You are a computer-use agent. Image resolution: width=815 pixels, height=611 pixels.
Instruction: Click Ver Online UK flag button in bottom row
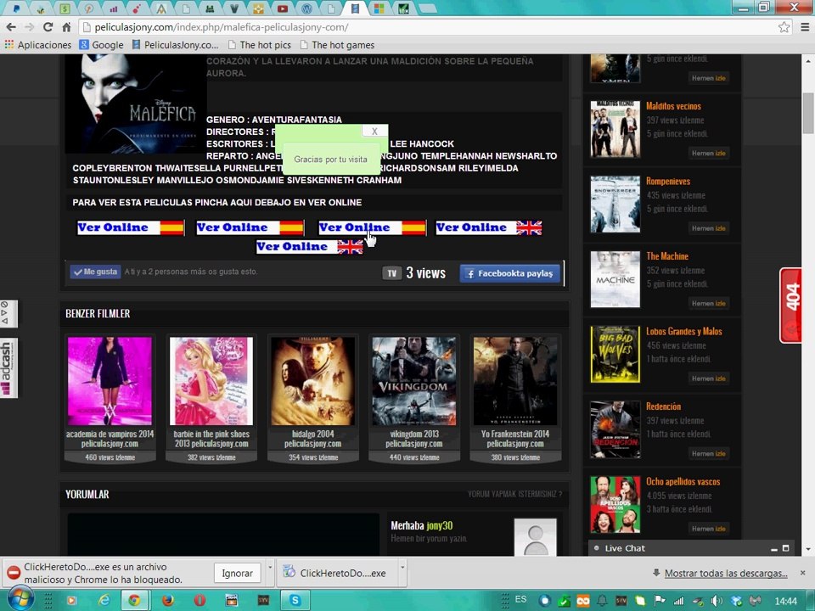point(310,247)
